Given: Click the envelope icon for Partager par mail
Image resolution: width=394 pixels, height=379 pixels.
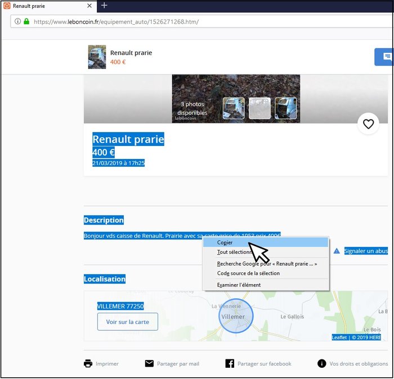Looking at the screenshot, I should [x=149, y=363].
